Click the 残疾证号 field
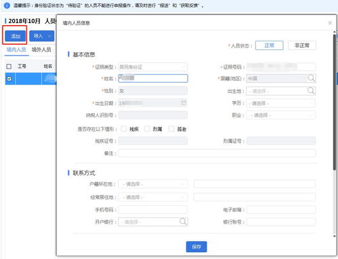Screen dimensions: 338x259 [153, 141]
